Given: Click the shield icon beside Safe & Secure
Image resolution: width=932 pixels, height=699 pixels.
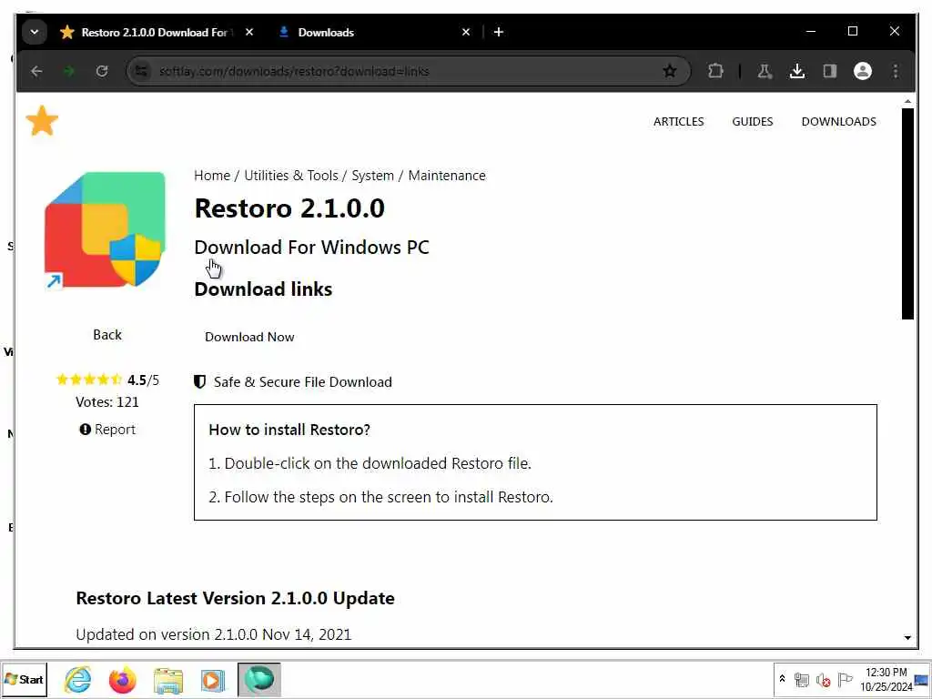Looking at the screenshot, I should tap(199, 381).
